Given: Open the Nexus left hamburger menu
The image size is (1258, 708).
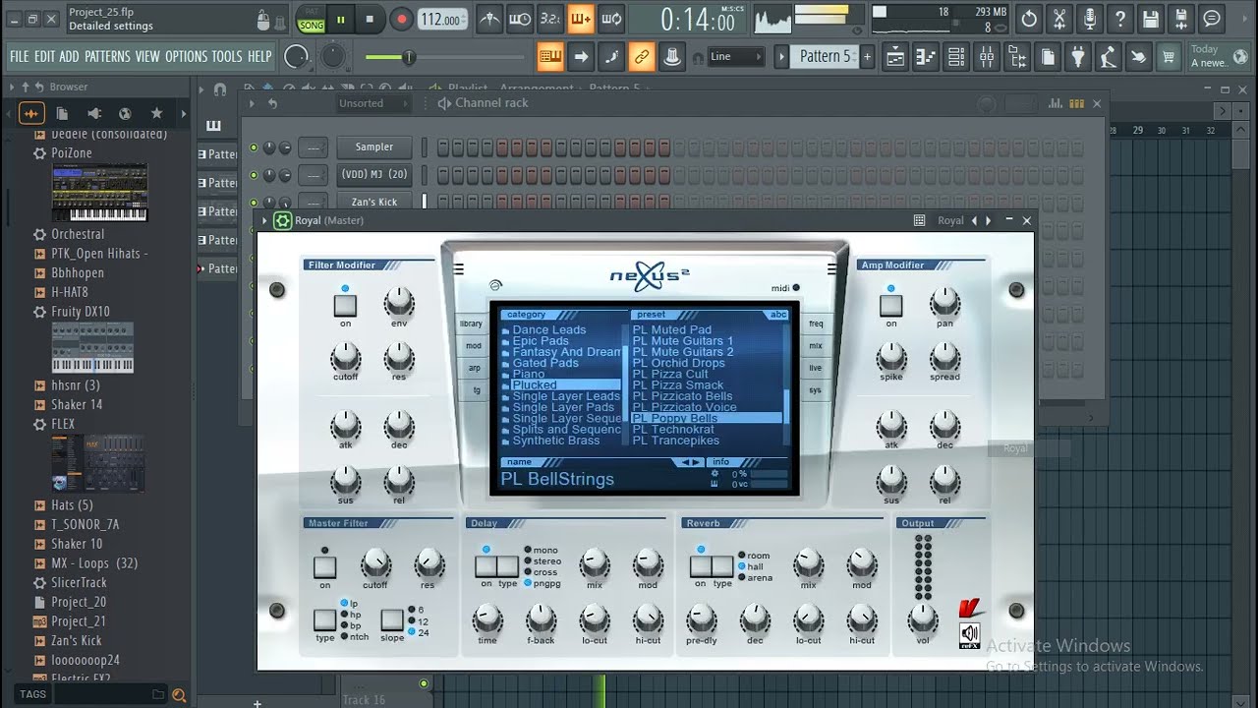Looking at the screenshot, I should click(x=458, y=268).
